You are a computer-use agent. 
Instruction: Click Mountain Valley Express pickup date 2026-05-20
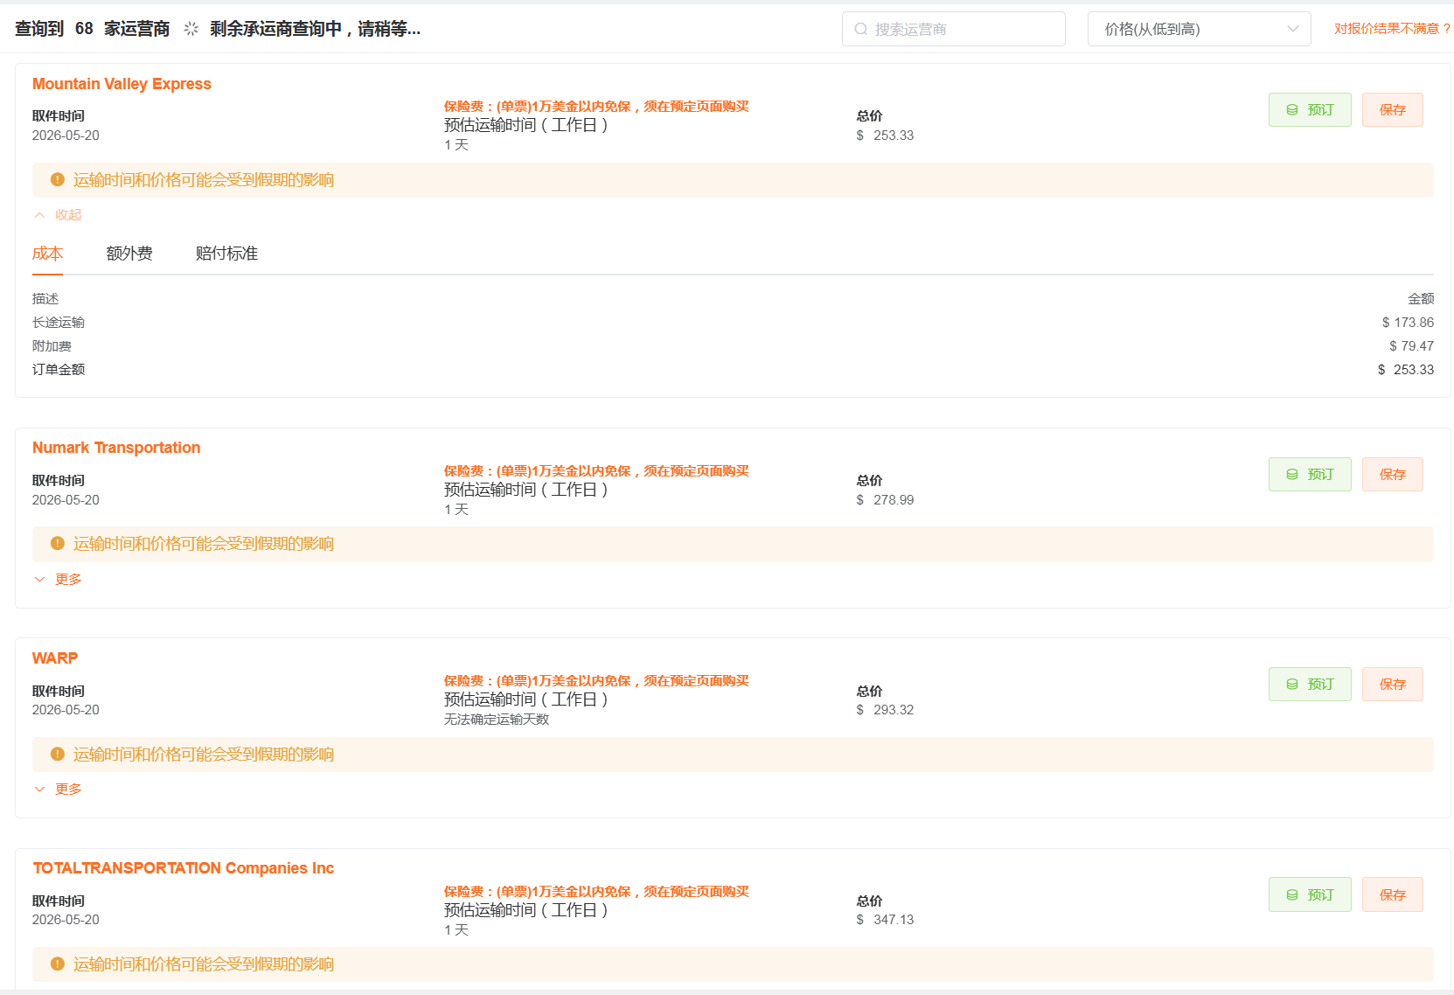[x=66, y=136]
